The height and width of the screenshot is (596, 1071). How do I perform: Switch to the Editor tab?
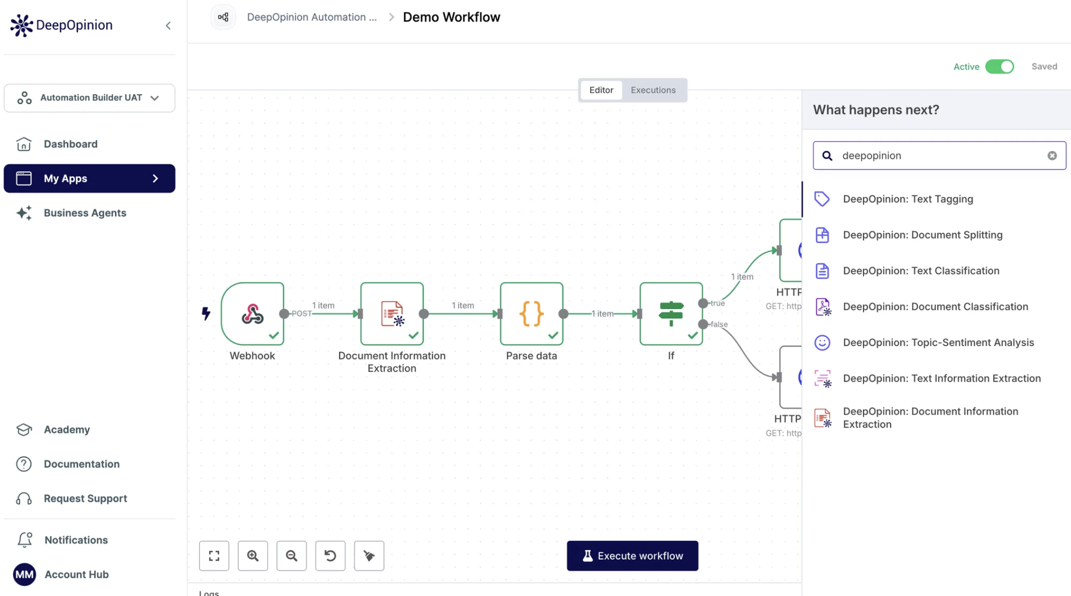[601, 90]
